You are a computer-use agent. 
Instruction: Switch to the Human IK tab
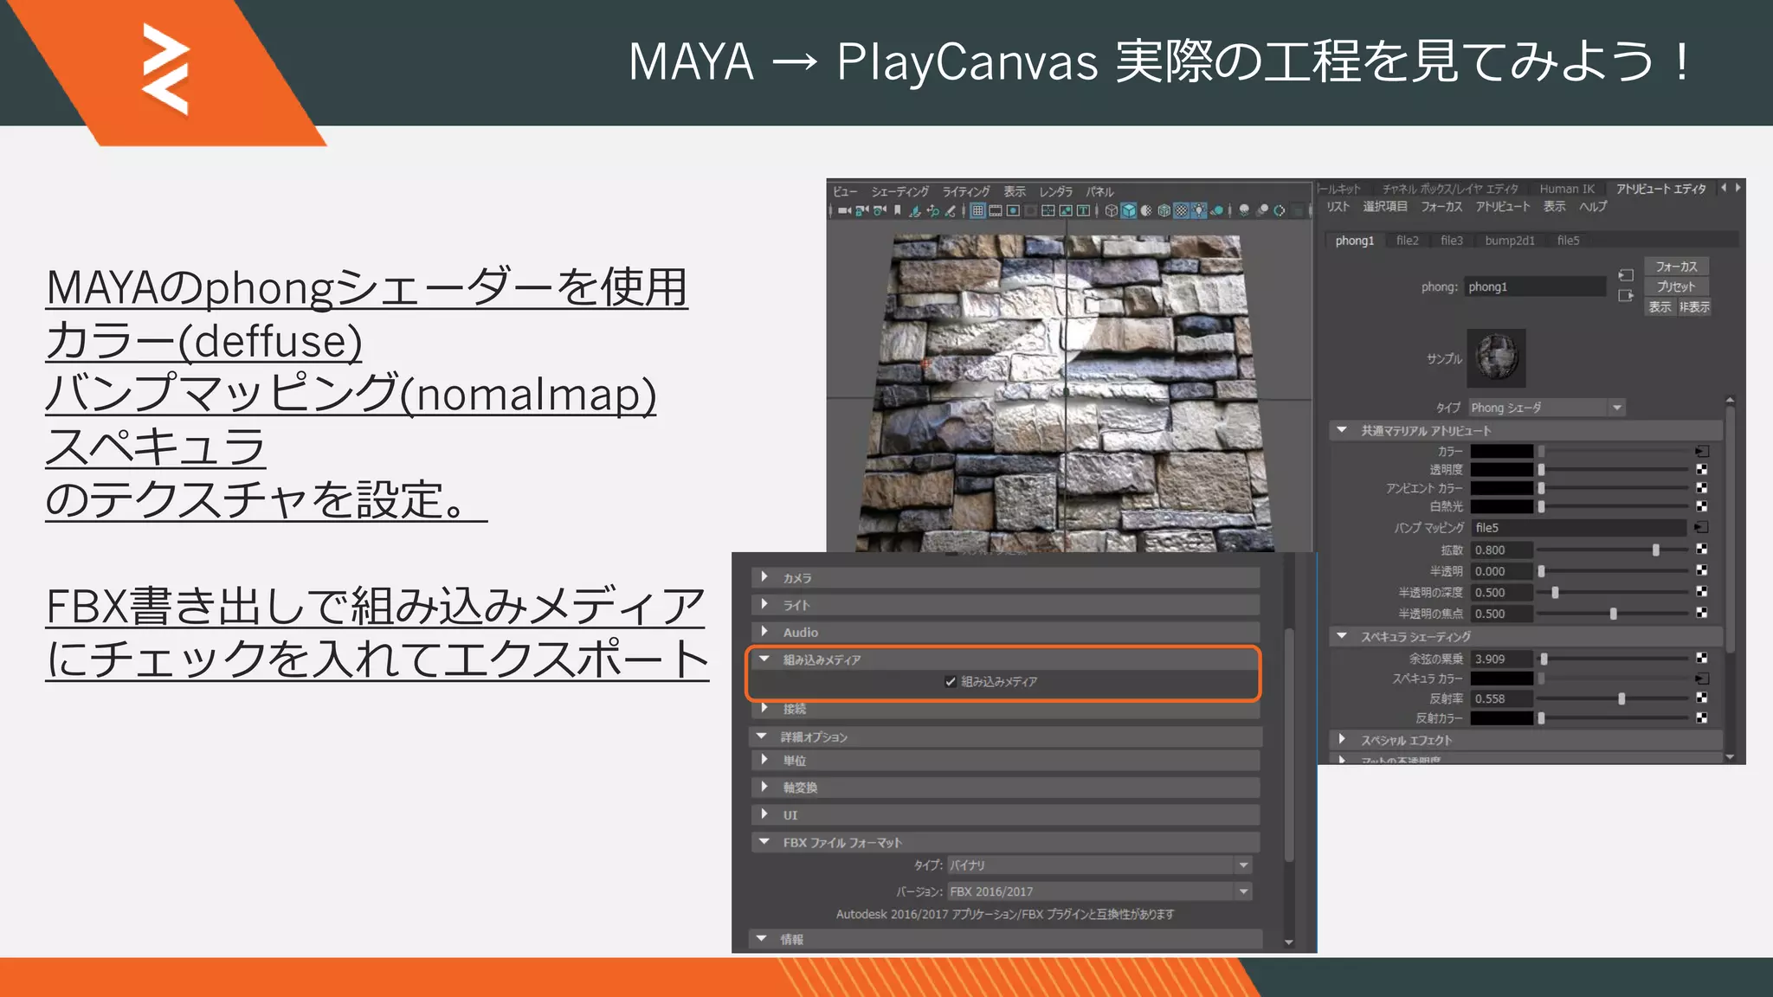click(x=1567, y=189)
